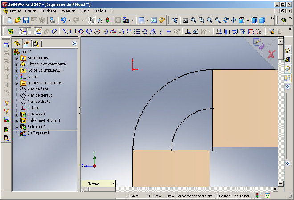The height and width of the screenshot is (200, 294).
Task: Select the (-) Esquisse4 tree item
Action: tap(35, 133)
